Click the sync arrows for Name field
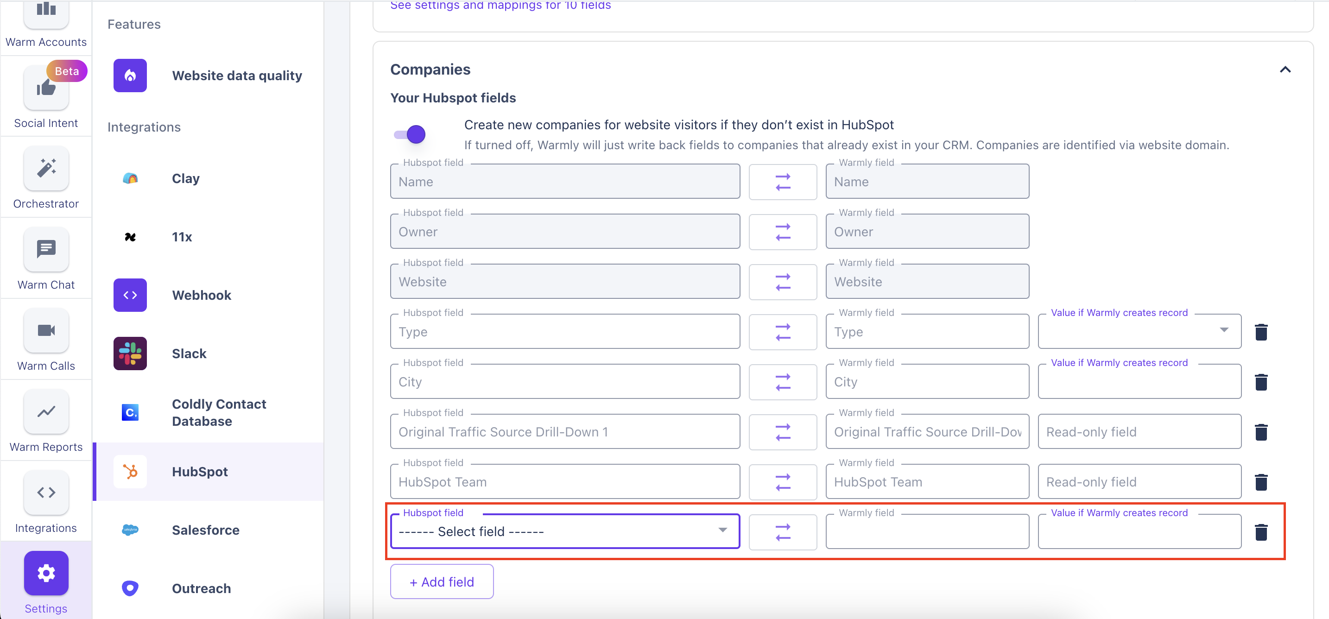The image size is (1329, 619). (x=783, y=182)
